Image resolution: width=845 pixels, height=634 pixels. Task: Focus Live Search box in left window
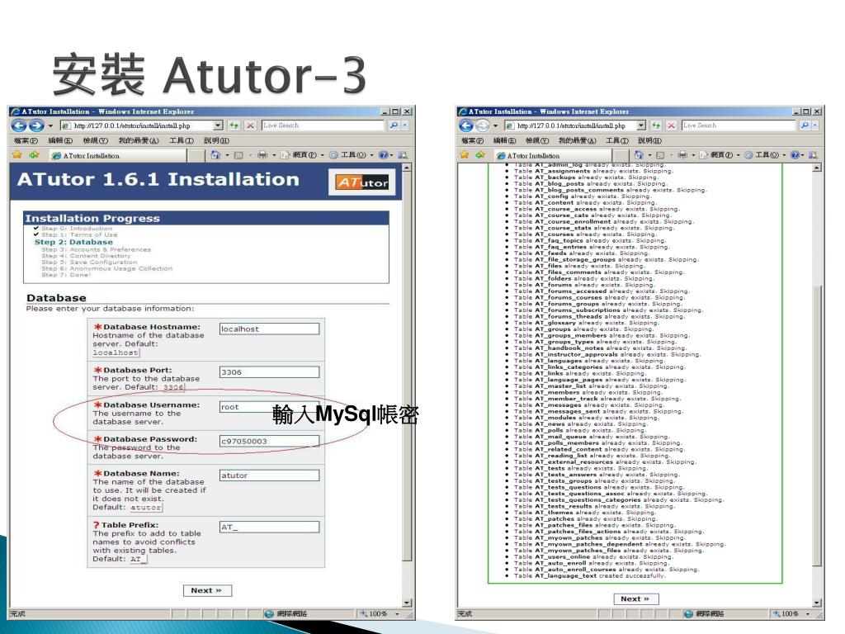point(323,125)
